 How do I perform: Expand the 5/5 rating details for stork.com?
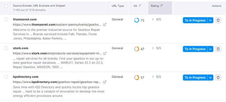pos(153,48)
